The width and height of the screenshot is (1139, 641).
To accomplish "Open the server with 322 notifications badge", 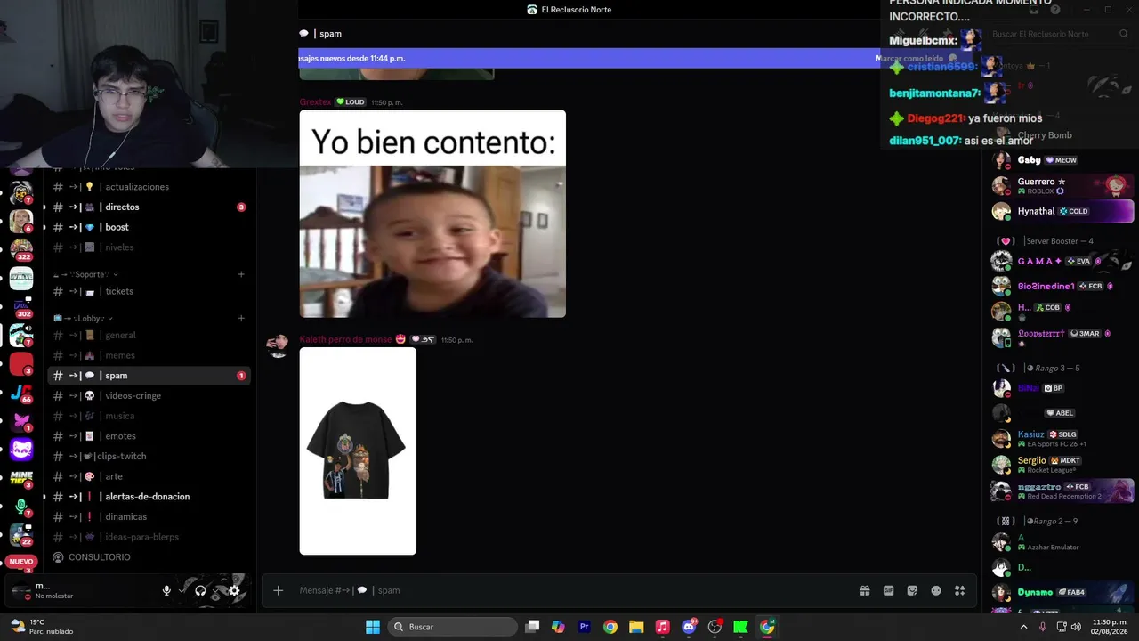I will [x=20, y=250].
